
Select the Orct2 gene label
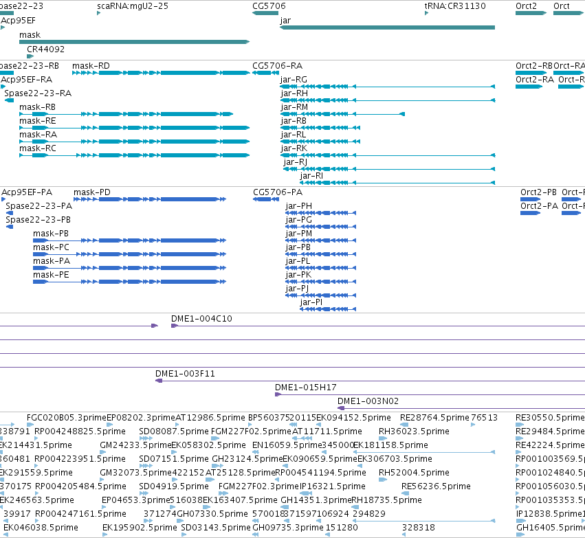526,6
